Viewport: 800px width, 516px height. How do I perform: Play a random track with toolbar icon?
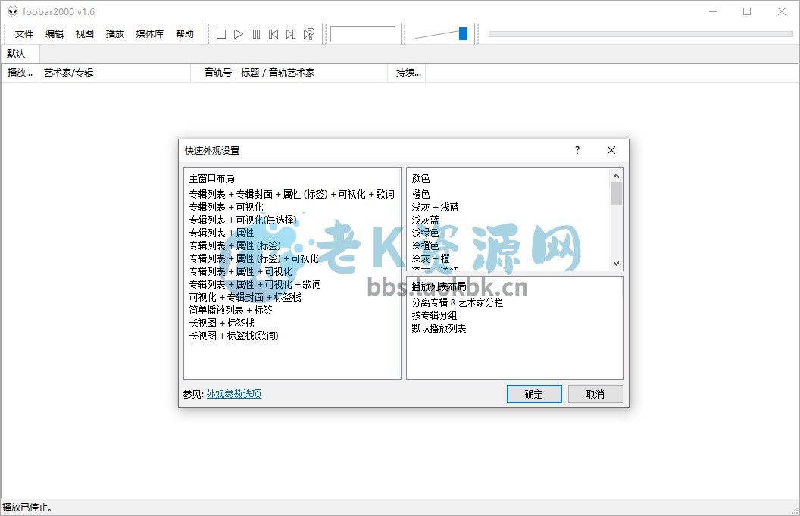click(x=308, y=34)
